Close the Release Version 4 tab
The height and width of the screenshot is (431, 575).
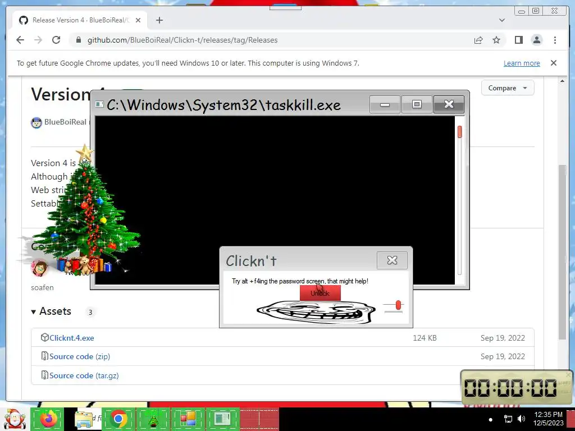(138, 20)
